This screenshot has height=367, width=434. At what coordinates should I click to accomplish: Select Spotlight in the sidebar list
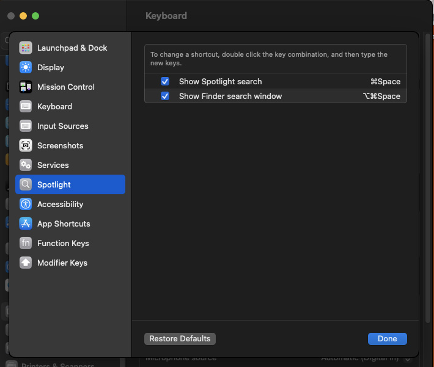click(x=70, y=184)
